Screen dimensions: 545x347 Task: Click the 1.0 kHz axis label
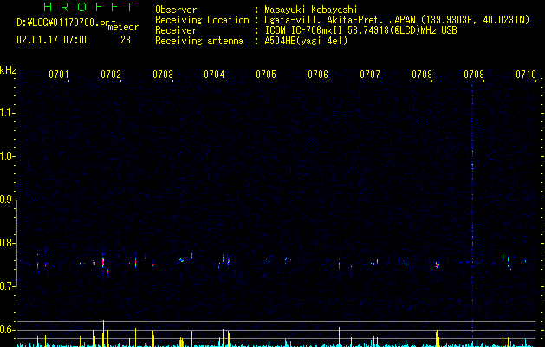tap(6, 156)
